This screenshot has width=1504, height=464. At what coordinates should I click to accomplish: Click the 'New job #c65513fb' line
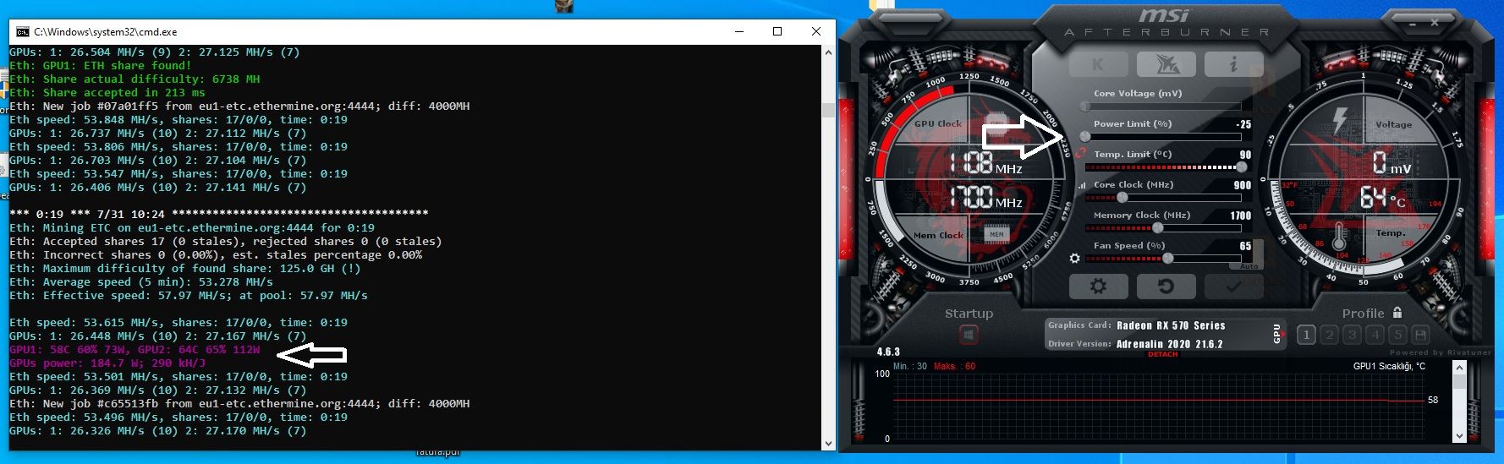(x=239, y=403)
